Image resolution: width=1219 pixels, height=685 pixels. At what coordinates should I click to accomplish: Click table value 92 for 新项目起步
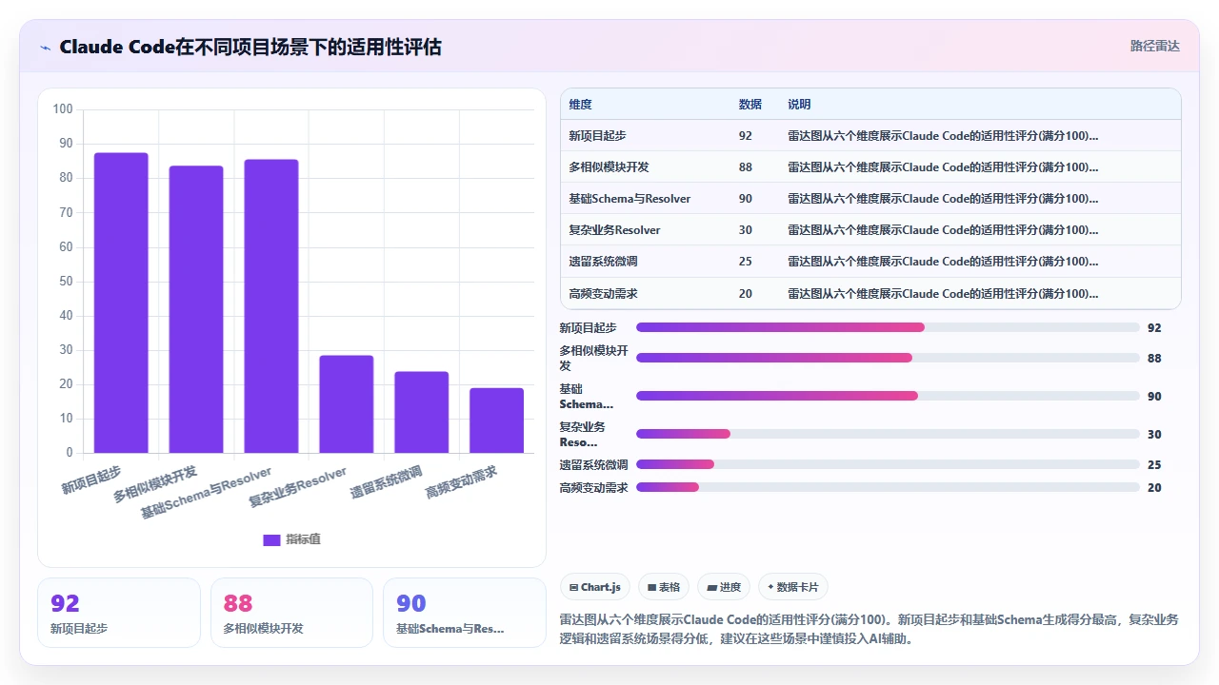tap(745, 136)
